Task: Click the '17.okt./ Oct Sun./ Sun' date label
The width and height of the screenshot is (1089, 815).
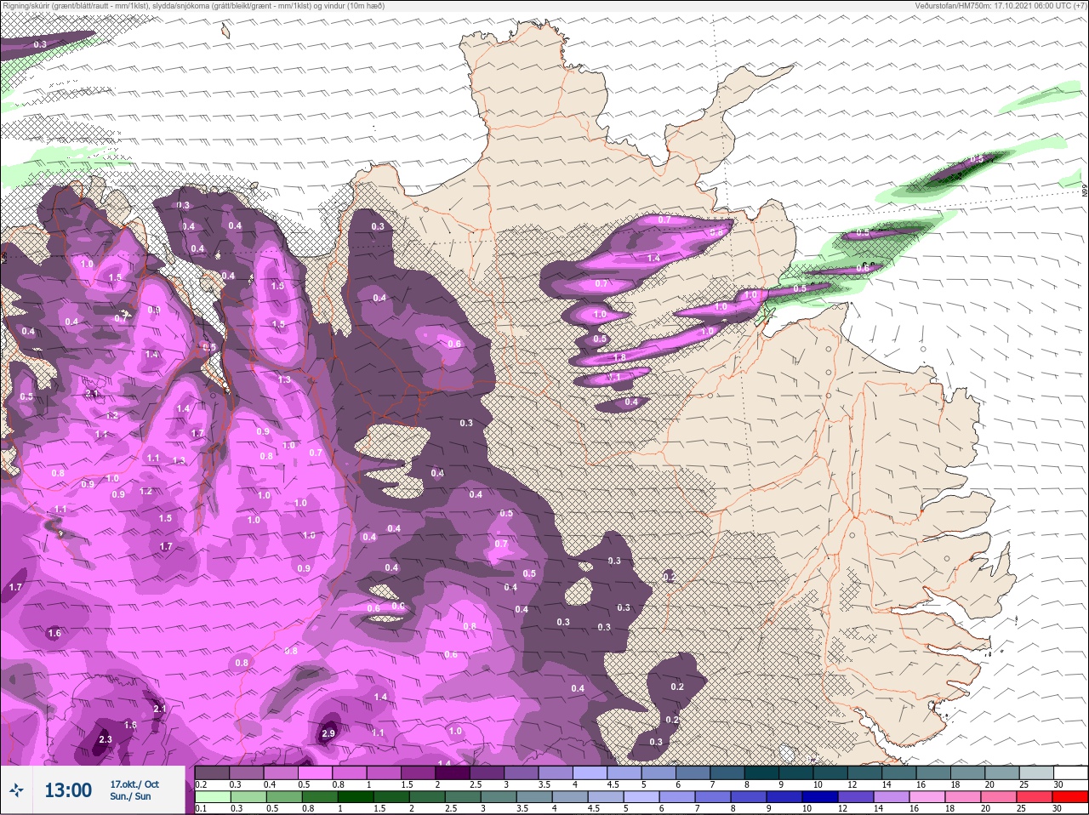Action: [134, 790]
